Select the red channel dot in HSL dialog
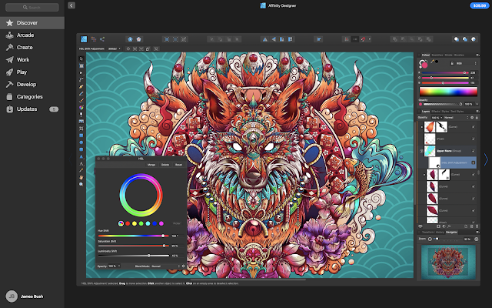This screenshot has width=492, height=308. 128,223
